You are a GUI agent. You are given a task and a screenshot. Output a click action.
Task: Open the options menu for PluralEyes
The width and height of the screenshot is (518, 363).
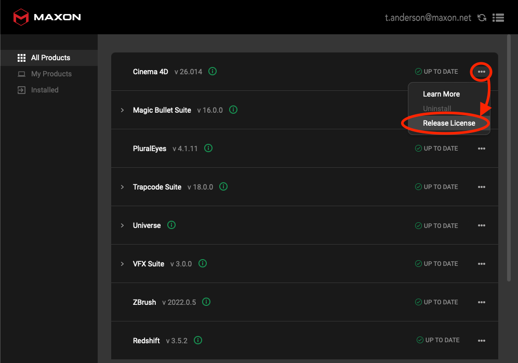tap(482, 148)
